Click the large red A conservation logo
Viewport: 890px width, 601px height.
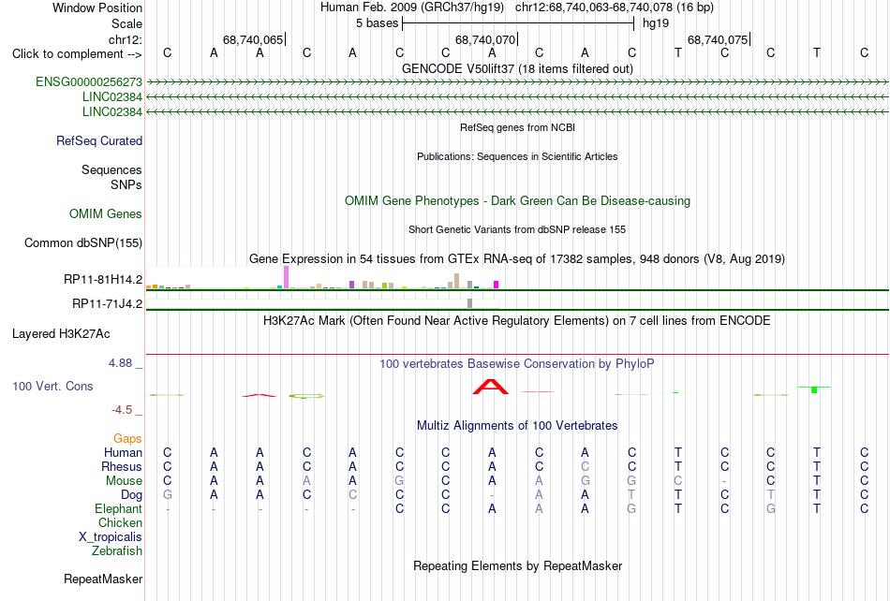click(x=491, y=387)
